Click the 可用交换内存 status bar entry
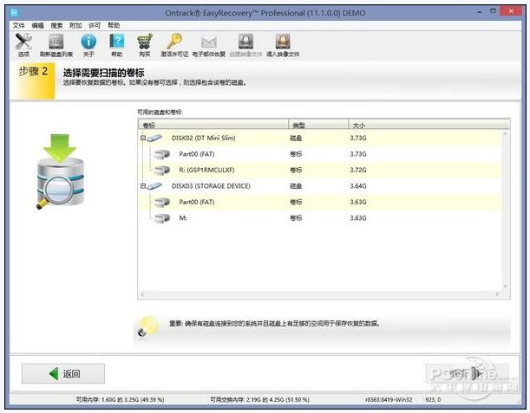The height and width of the screenshot is (413, 530). tap(259, 399)
